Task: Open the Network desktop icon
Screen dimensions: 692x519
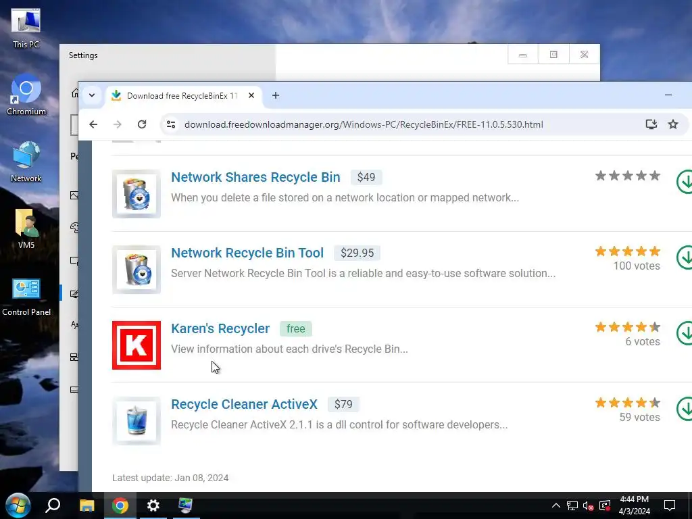Action: [26, 162]
